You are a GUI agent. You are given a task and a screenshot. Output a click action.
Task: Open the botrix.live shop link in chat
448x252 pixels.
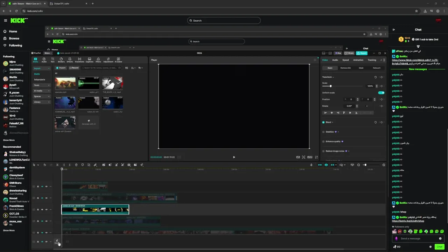(x=408, y=221)
